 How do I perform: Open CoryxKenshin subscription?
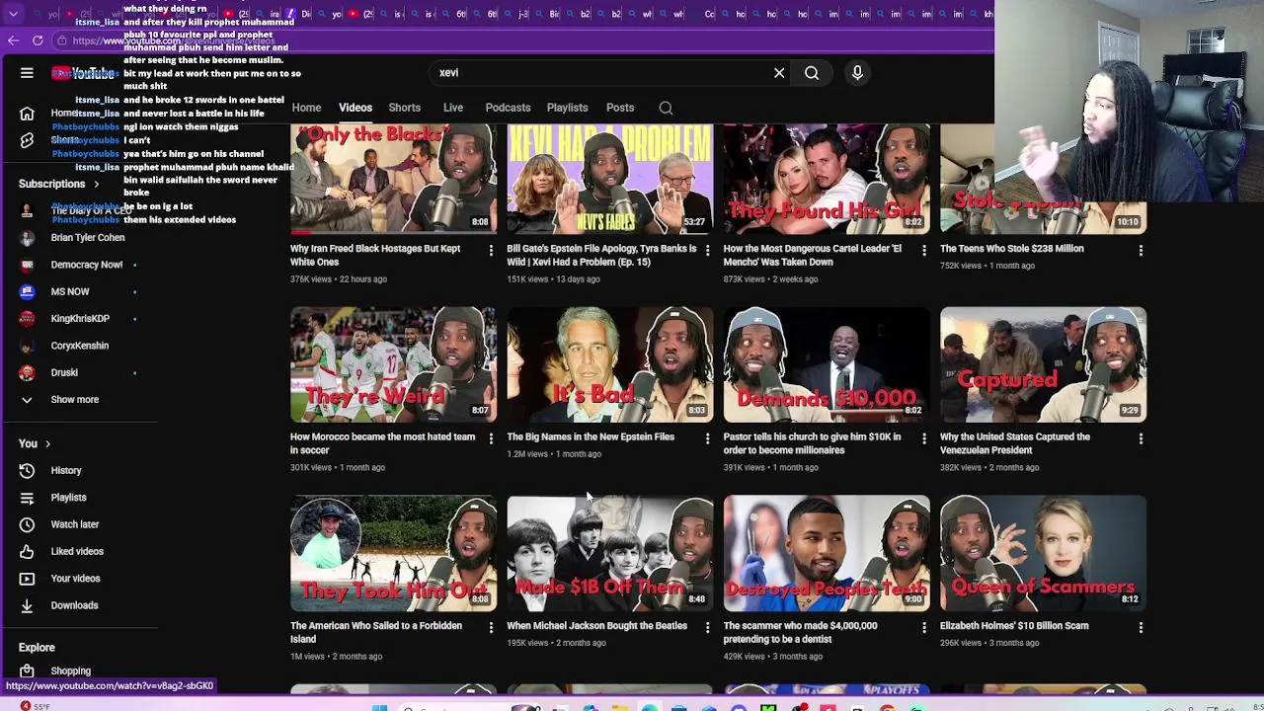pos(79,346)
